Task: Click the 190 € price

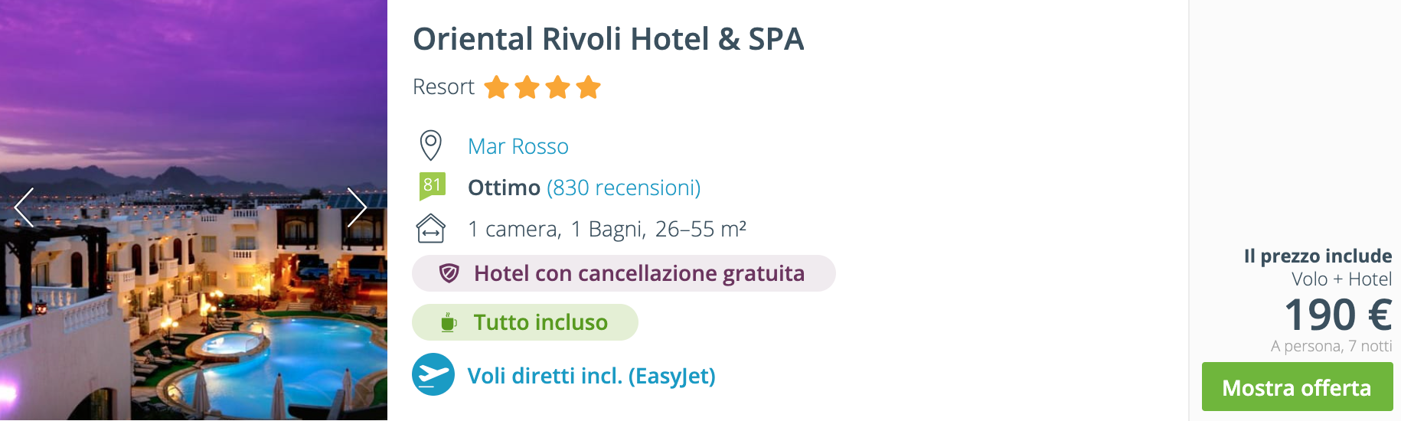Action: coord(1338,315)
